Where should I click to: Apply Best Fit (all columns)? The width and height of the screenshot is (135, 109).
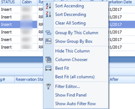(x=76, y=77)
